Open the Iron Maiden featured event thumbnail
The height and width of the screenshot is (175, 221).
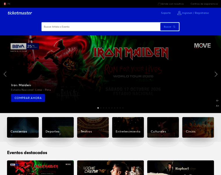pyautogui.click(x=40, y=168)
